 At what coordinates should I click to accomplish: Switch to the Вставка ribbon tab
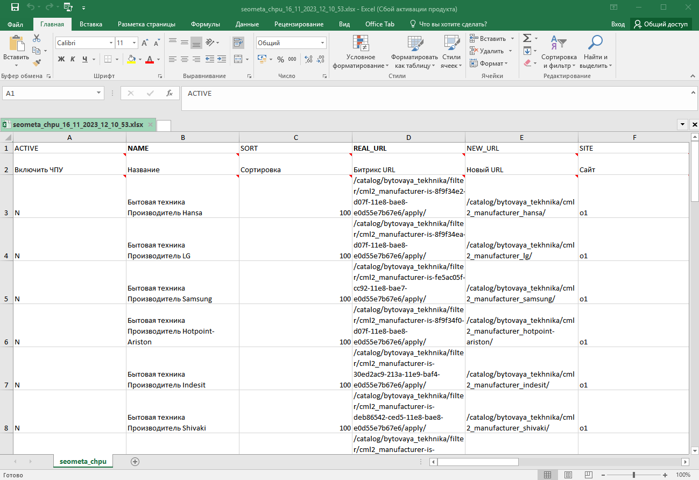[91, 24]
